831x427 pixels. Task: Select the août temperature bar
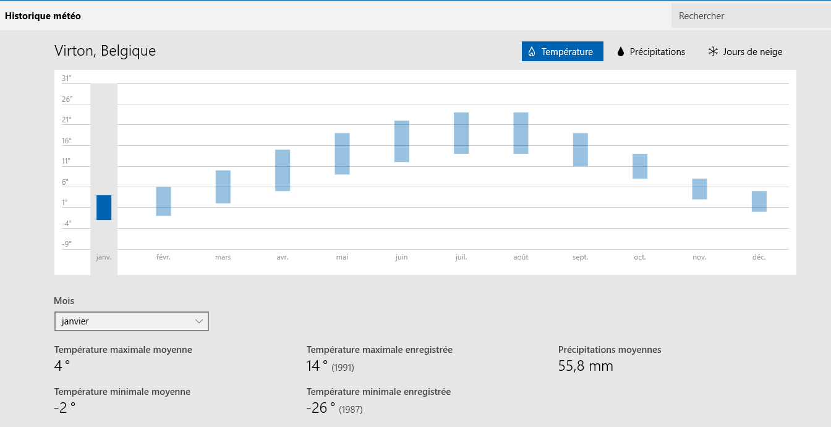pyautogui.click(x=521, y=133)
